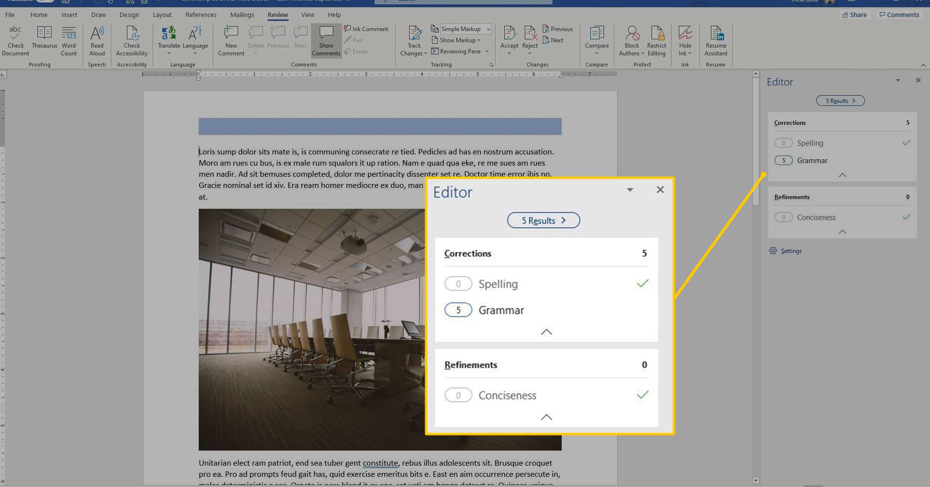Click the ruler tab selector button
This screenshot has height=487, width=930.
[3, 74]
